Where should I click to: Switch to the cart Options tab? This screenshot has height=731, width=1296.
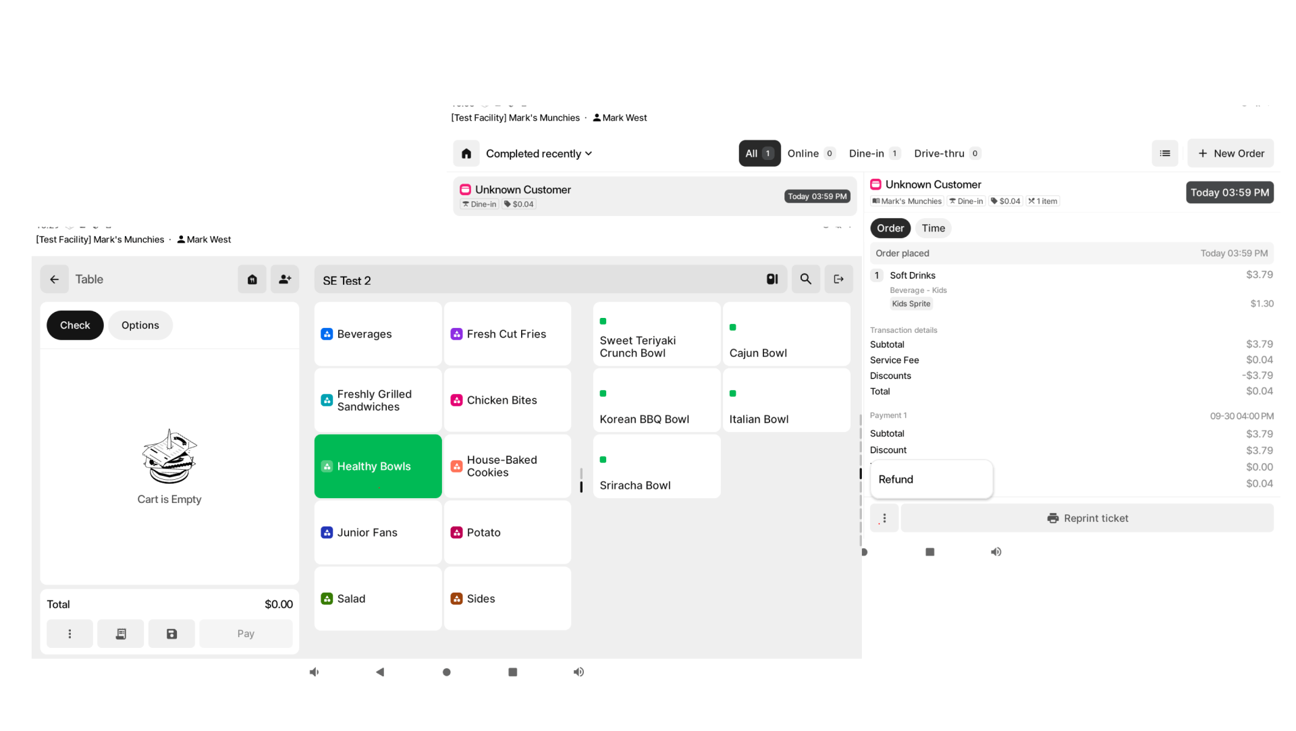click(x=140, y=325)
